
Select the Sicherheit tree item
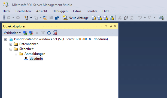point(26,49)
